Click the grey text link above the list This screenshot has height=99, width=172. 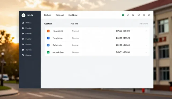144,24
